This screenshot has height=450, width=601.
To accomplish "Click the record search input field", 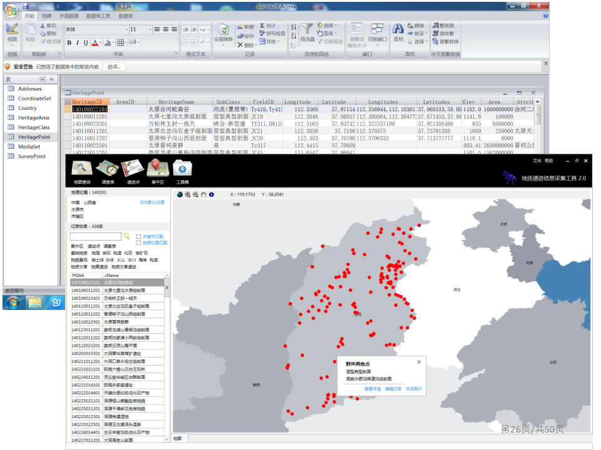I will coord(95,236).
